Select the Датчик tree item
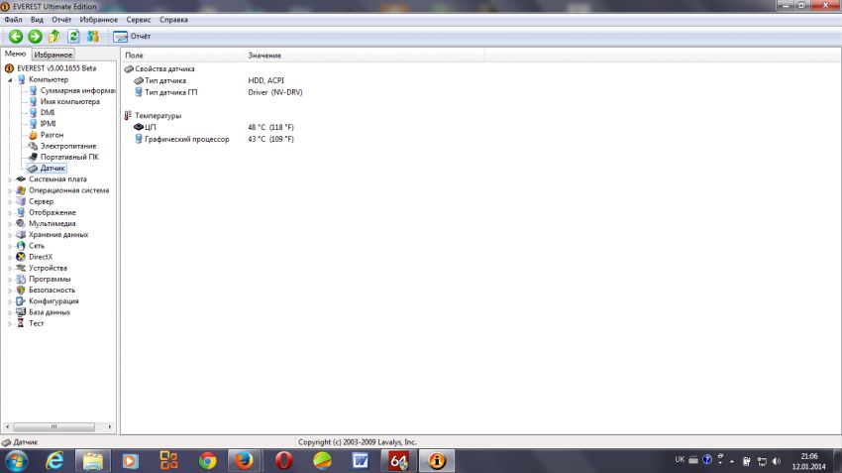This screenshot has width=842, height=473. point(53,168)
